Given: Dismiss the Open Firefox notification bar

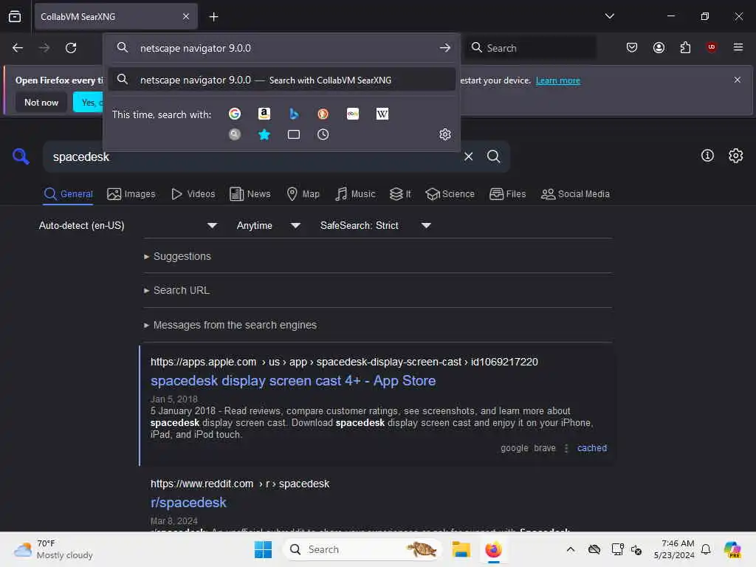Looking at the screenshot, I should tap(738, 80).
